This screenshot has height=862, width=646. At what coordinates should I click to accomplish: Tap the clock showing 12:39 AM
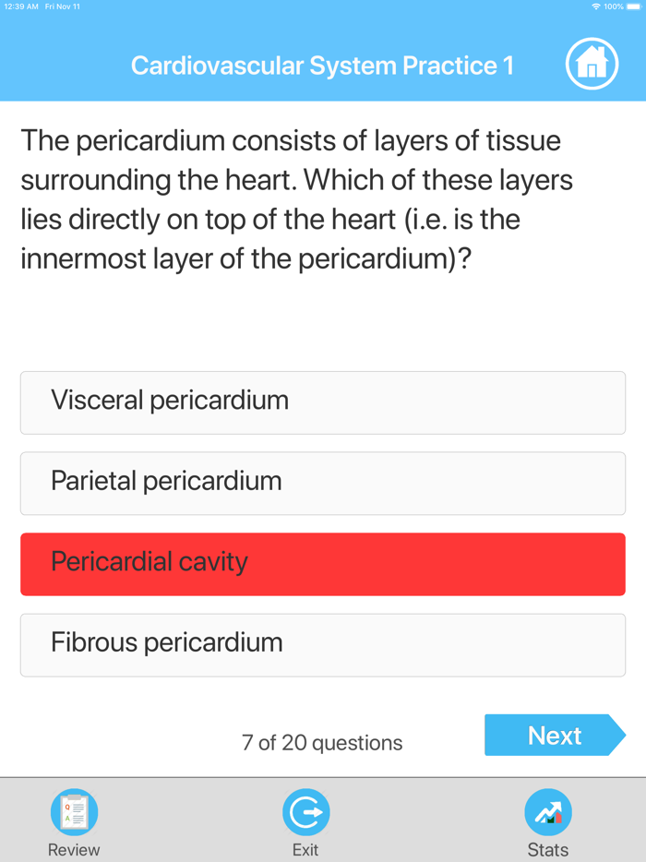[20, 6]
